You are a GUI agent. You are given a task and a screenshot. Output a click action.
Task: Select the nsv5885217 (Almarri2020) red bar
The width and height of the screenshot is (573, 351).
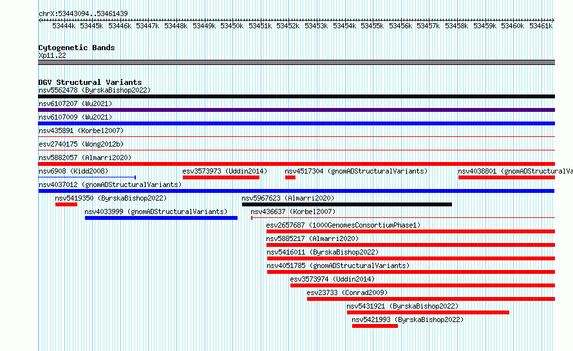411,245
